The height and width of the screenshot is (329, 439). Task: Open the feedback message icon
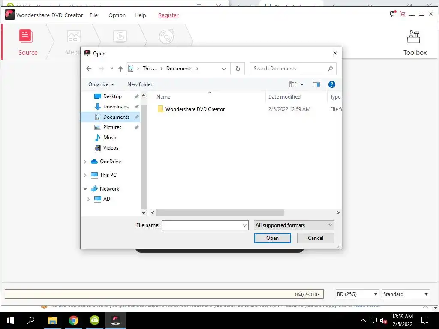[393, 14]
